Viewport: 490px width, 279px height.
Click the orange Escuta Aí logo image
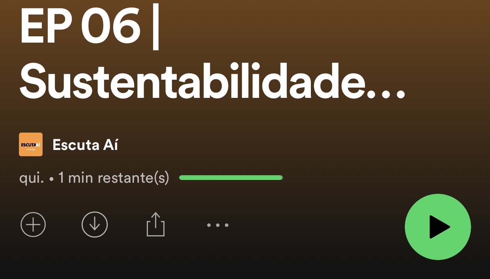[31, 144]
